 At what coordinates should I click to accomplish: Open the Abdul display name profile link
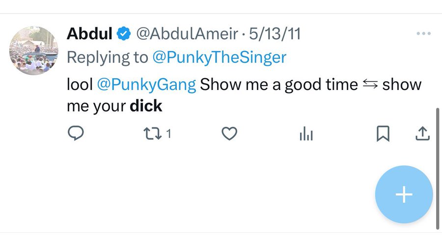tap(90, 34)
